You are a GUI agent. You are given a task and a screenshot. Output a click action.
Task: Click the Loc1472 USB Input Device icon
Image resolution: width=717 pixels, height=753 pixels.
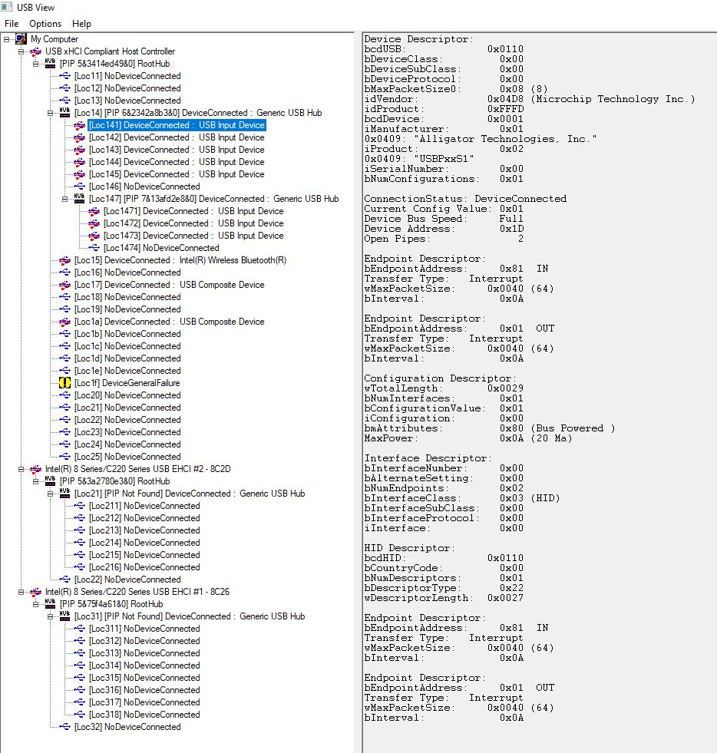point(94,223)
